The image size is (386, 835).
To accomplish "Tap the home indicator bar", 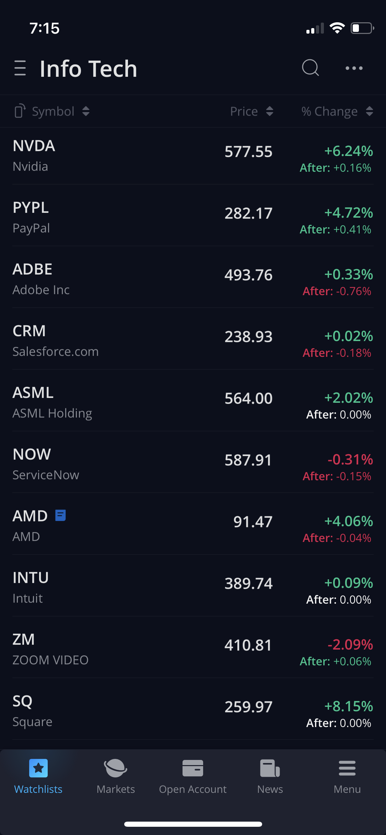I will (193, 824).
